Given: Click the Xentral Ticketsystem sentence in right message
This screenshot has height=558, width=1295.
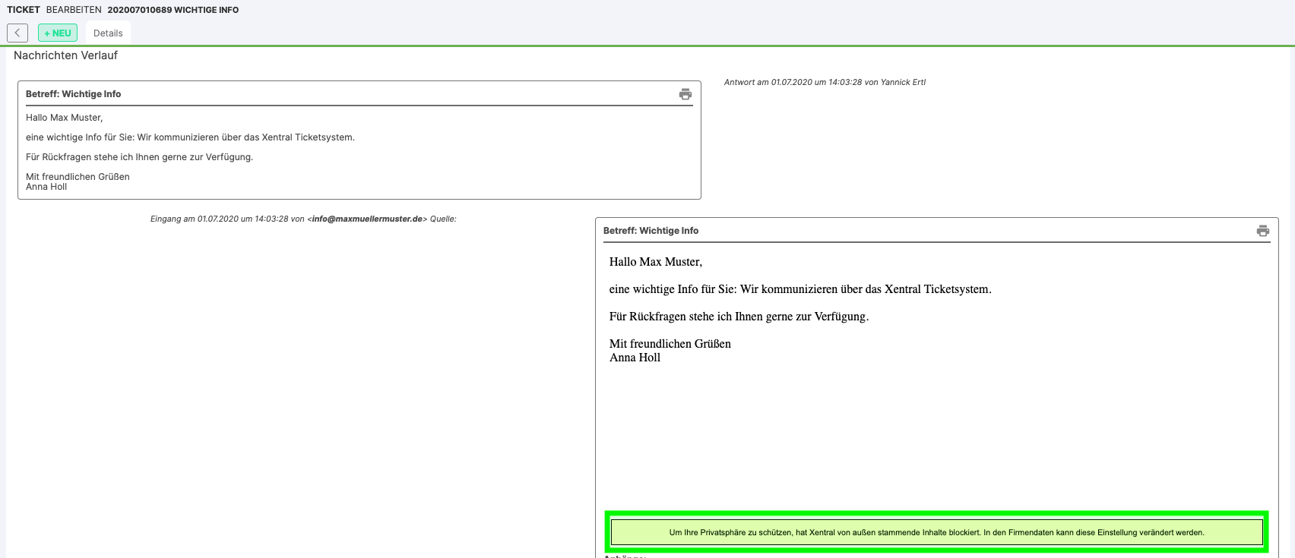Looking at the screenshot, I should (x=799, y=289).
